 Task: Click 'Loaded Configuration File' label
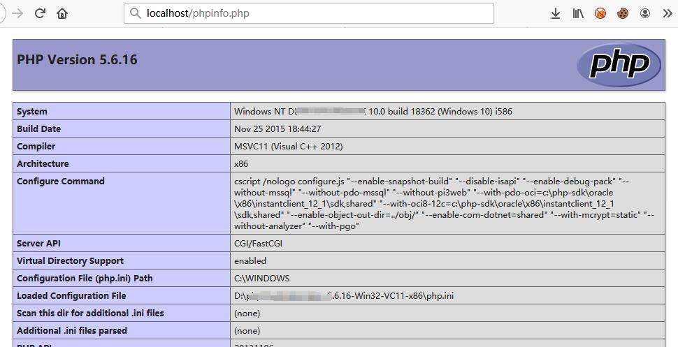[x=71, y=295]
